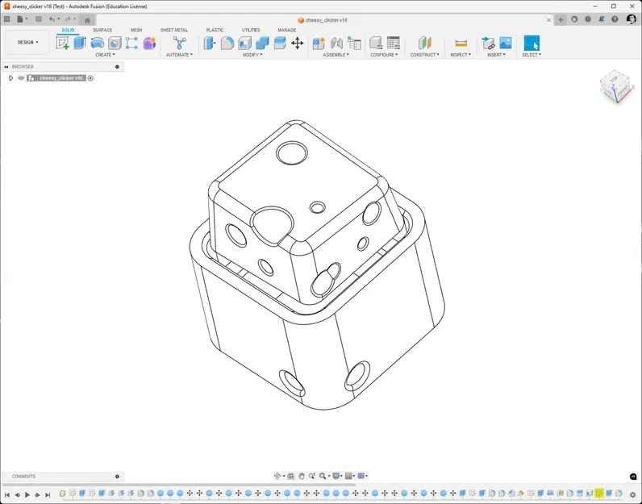Screen dimensions: 642x504
Task: Switch to the Plastic tab
Action: 215,31
